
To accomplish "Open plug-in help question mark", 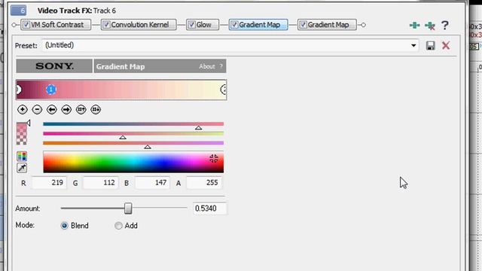I will (445, 25).
